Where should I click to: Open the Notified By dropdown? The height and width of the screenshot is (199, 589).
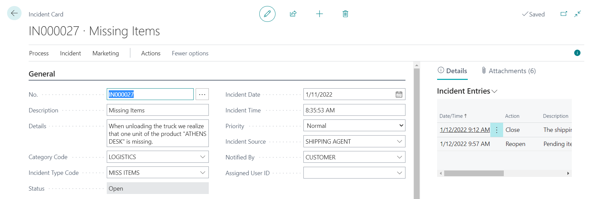399,157
